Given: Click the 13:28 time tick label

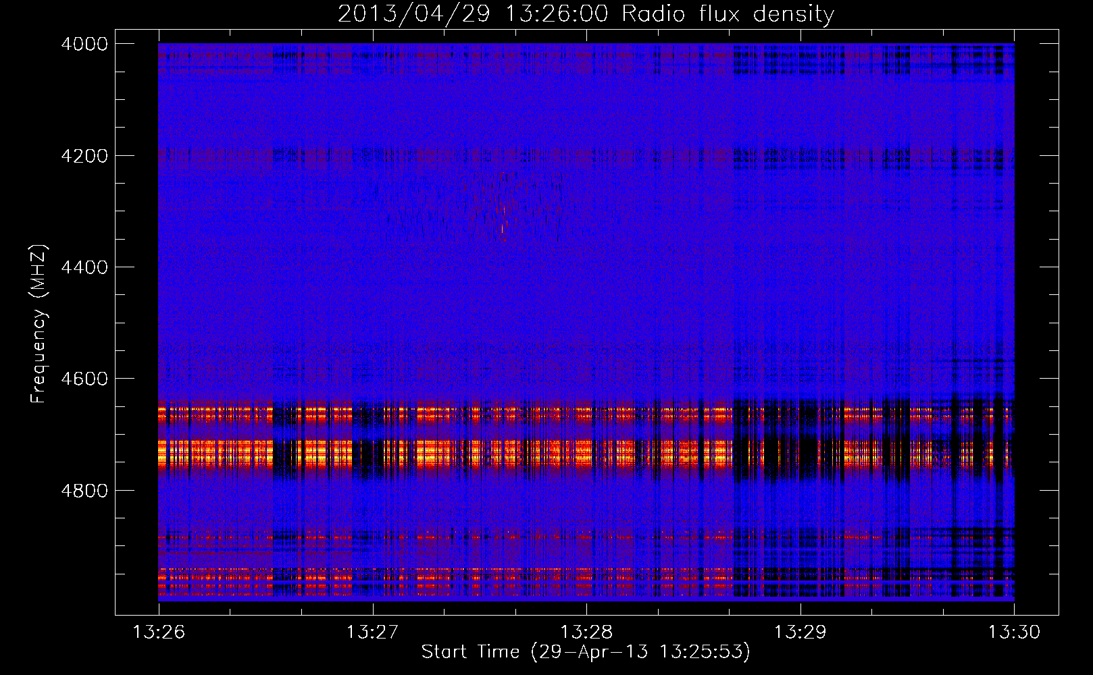Looking at the screenshot, I should point(586,632).
